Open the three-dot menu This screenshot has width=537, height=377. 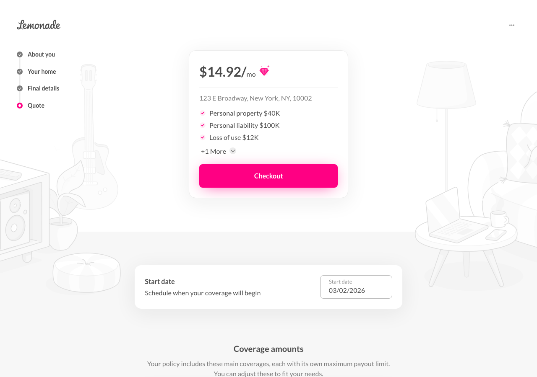coord(511,25)
